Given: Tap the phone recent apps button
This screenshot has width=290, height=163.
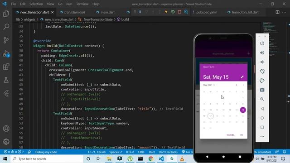Looking at the screenshot, I should tap(240, 157).
